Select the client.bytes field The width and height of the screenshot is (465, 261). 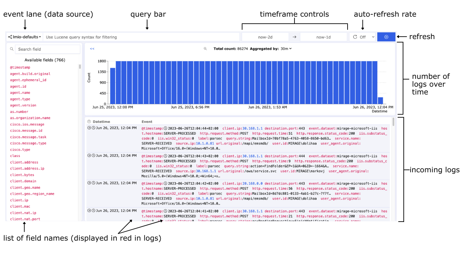pos(22,175)
